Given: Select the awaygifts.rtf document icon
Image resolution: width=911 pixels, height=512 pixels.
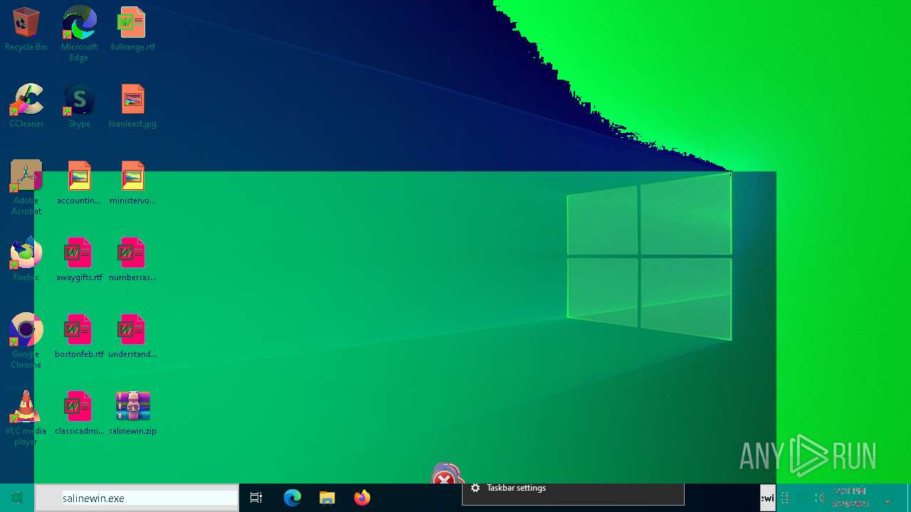Looking at the screenshot, I should point(79,260).
